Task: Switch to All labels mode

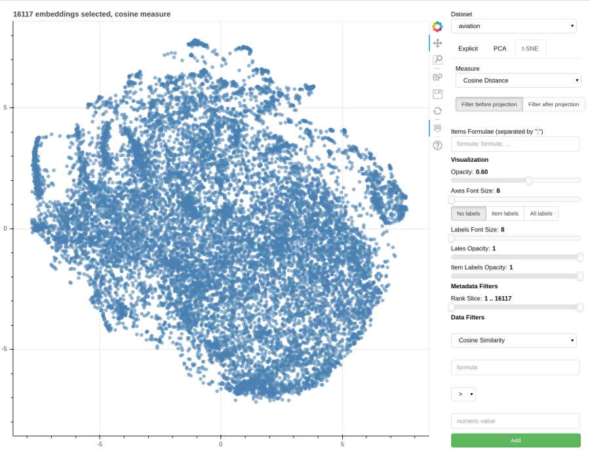Action: (x=541, y=214)
